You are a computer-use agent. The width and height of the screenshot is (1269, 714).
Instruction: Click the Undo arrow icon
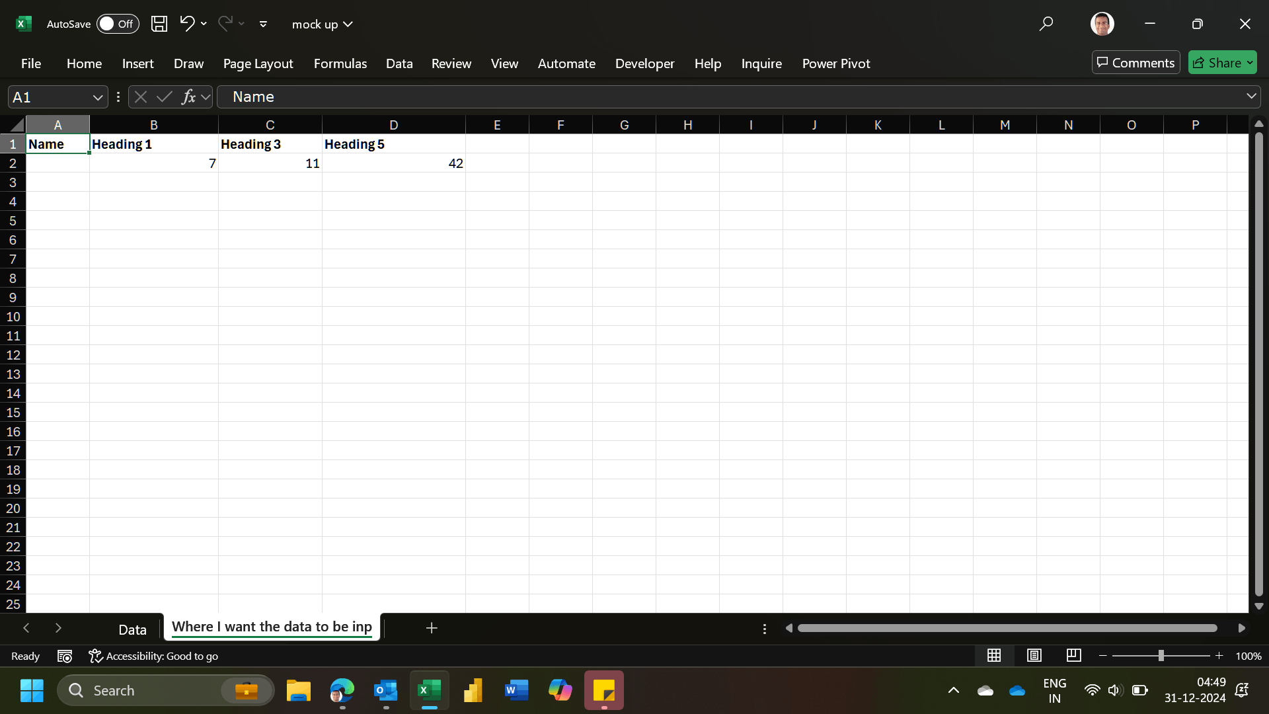[187, 24]
